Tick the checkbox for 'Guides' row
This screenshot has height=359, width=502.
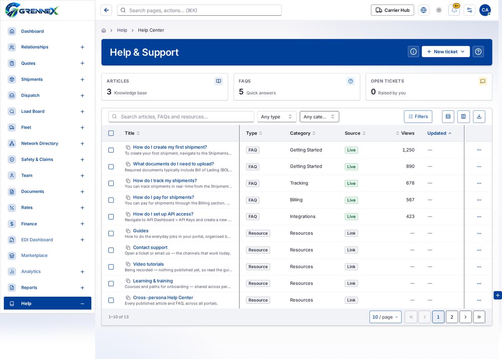(111, 234)
